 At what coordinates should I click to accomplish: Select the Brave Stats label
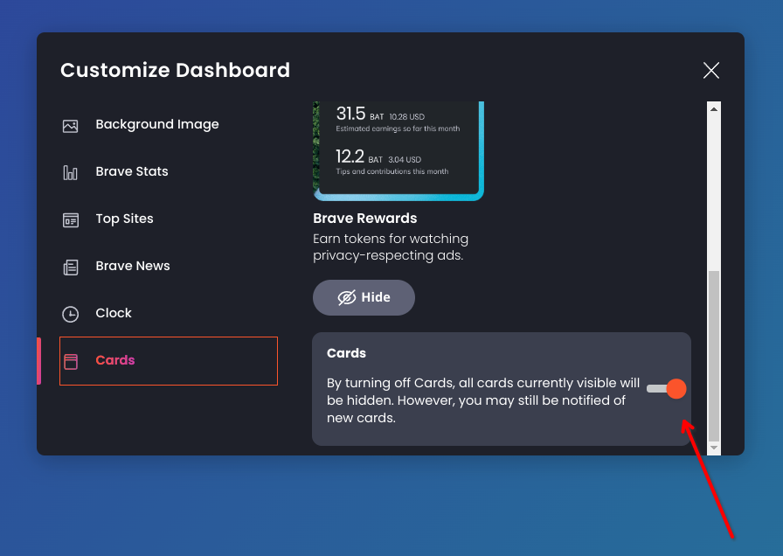click(x=132, y=172)
